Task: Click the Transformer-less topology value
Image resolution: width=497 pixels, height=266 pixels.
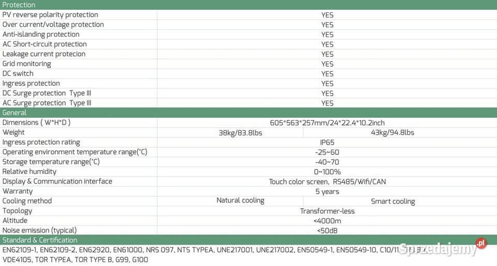Action: pyautogui.click(x=327, y=211)
